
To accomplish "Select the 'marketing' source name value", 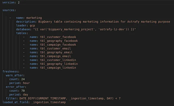I will [x=34, y=18].
